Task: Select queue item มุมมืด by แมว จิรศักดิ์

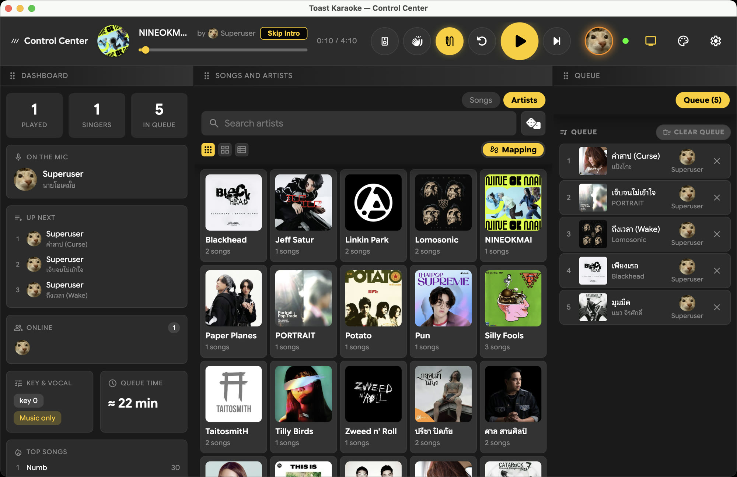Action: coord(645,307)
